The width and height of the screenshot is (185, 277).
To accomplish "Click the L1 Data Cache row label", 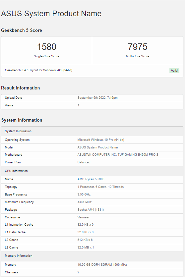I will point(15,232).
